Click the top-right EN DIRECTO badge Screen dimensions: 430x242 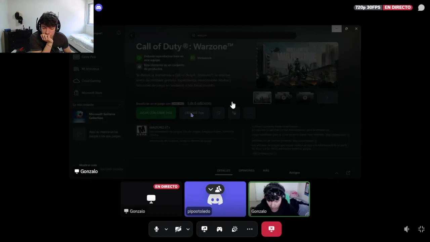(397, 7)
